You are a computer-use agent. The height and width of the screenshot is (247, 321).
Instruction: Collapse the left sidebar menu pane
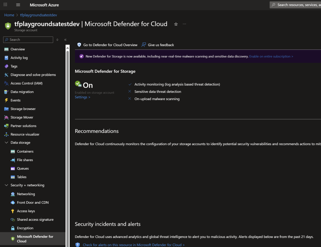click(65, 40)
